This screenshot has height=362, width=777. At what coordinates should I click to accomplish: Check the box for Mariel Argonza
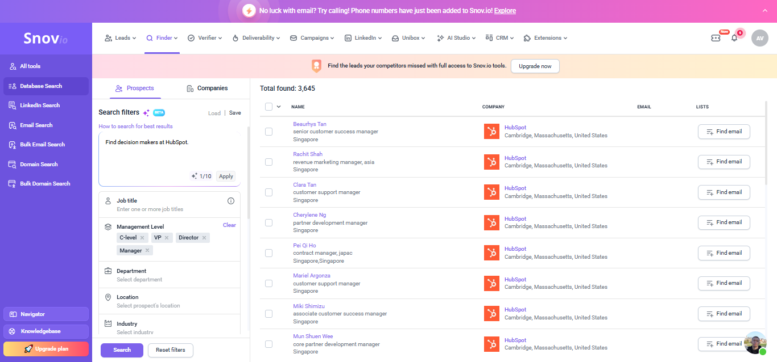click(x=268, y=283)
